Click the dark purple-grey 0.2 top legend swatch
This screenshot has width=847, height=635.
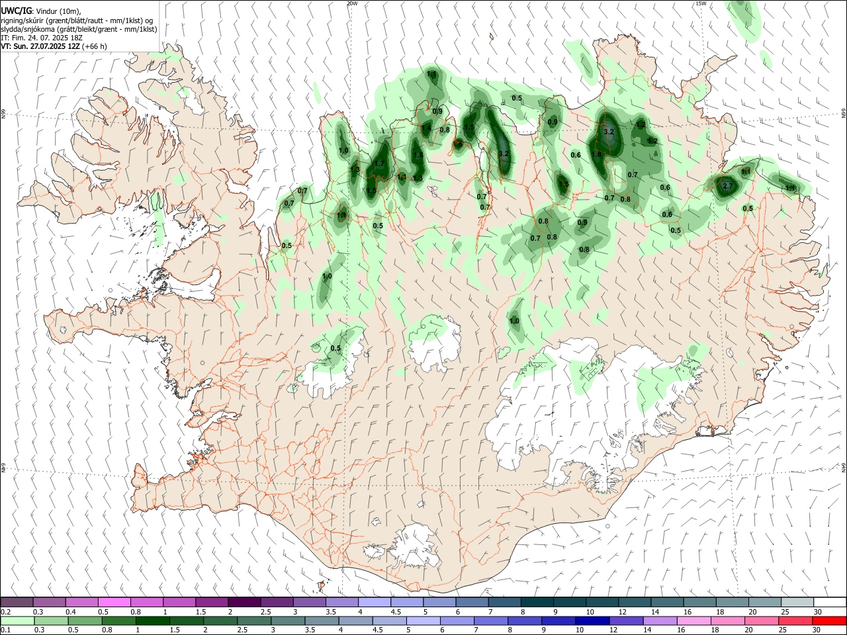pos(17,603)
